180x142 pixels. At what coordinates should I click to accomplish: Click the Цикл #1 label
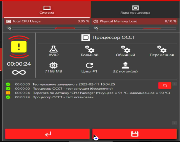pyautogui.click(x=89, y=71)
